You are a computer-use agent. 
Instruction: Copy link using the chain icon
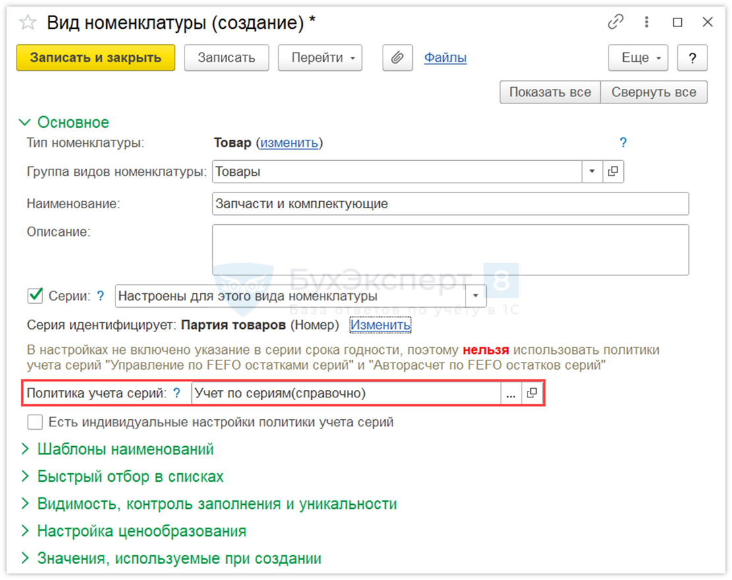point(615,22)
